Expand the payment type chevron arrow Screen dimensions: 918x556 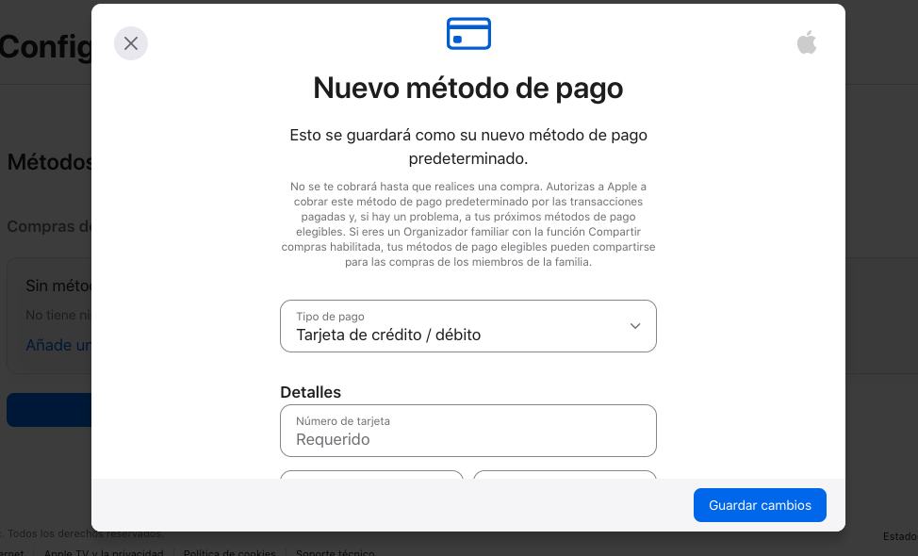pyautogui.click(x=635, y=326)
